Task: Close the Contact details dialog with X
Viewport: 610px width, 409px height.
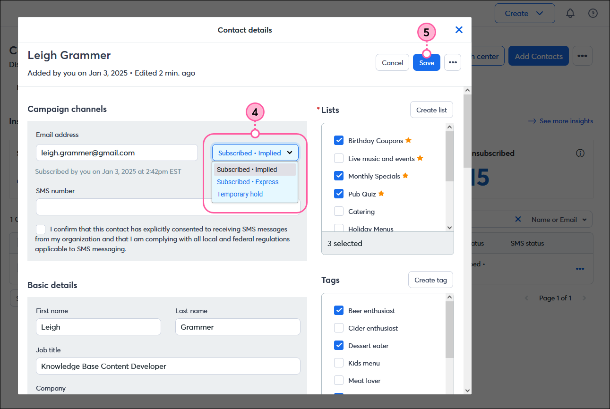Action: click(458, 30)
